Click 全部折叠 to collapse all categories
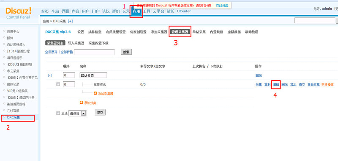 click(x=67, y=52)
